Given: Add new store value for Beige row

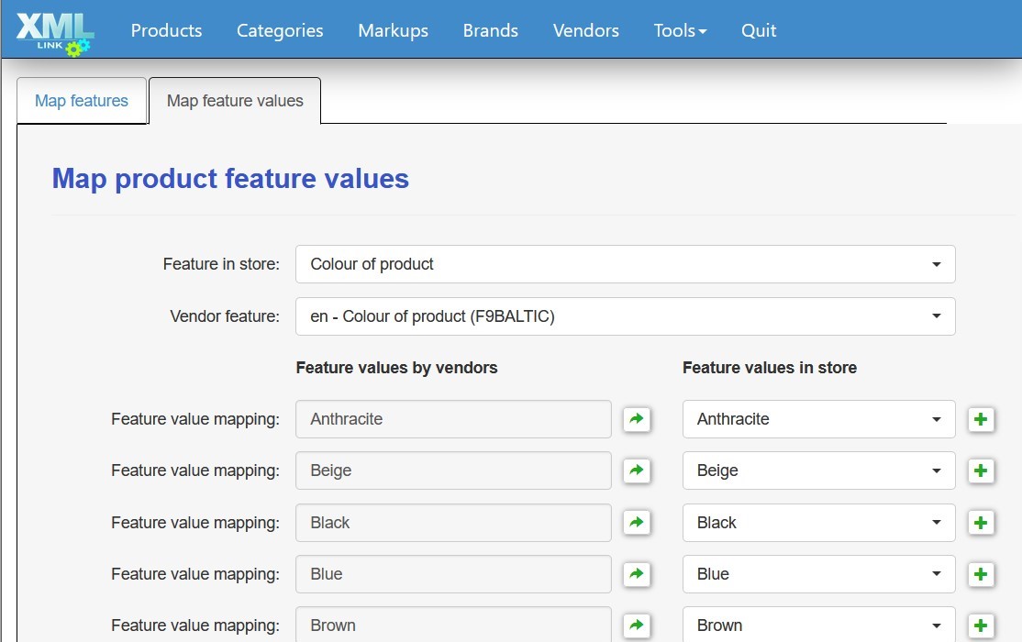Looking at the screenshot, I should point(981,470).
